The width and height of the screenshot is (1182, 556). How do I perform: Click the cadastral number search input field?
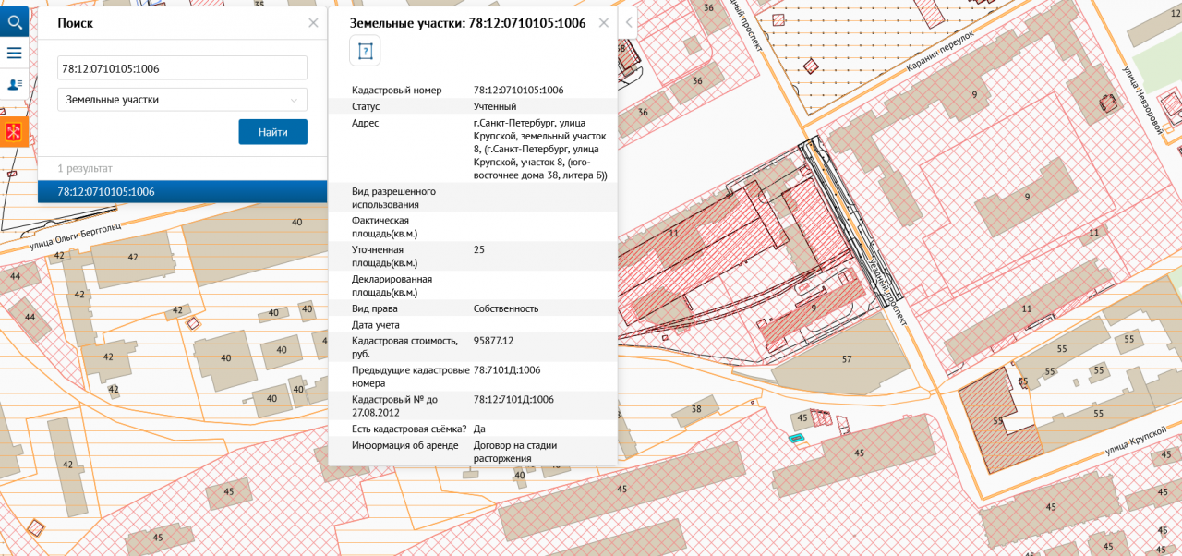coord(182,68)
